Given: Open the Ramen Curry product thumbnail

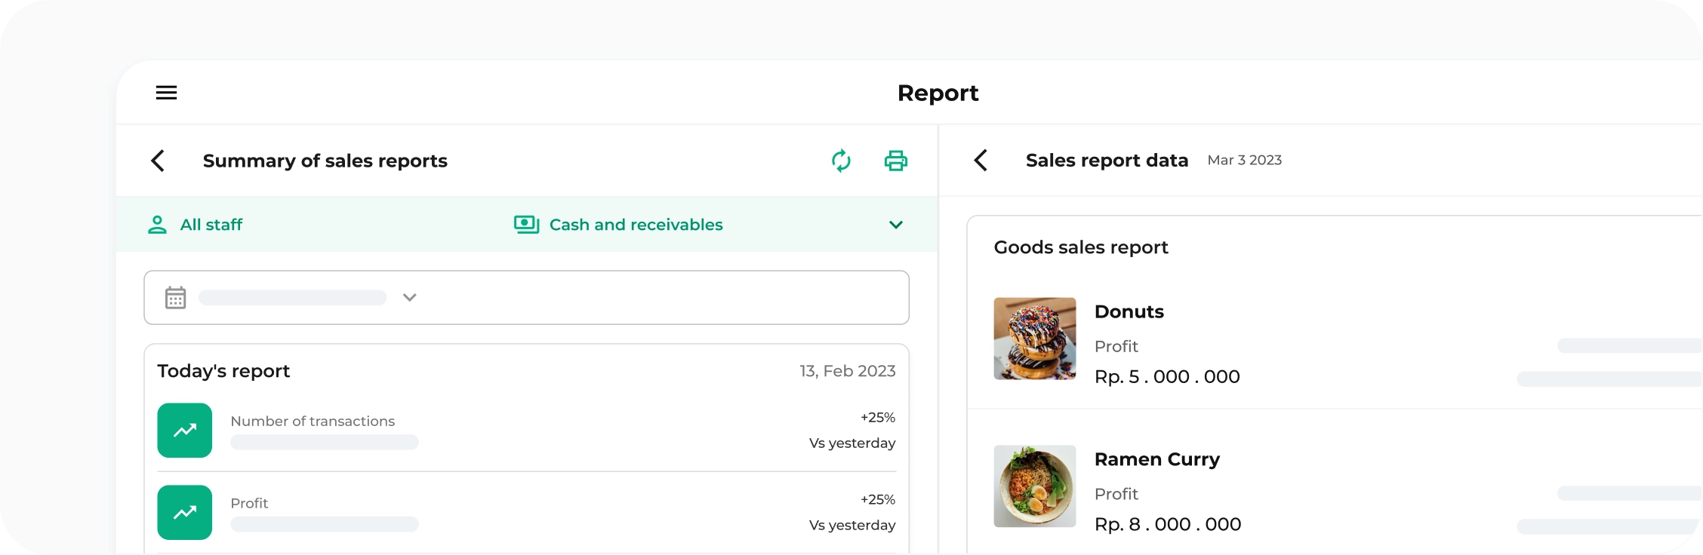Looking at the screenshot, I should point(1035,486).
